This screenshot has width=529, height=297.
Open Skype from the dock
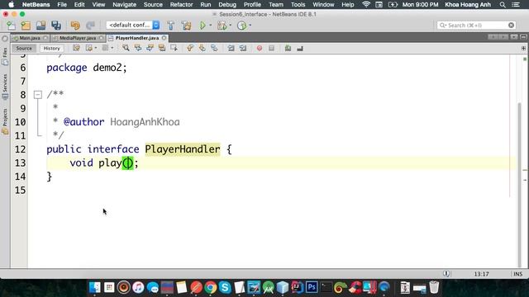(225, 288)
